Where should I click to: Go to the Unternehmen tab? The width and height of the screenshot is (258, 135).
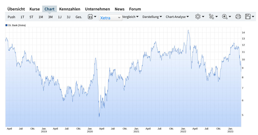98,9
